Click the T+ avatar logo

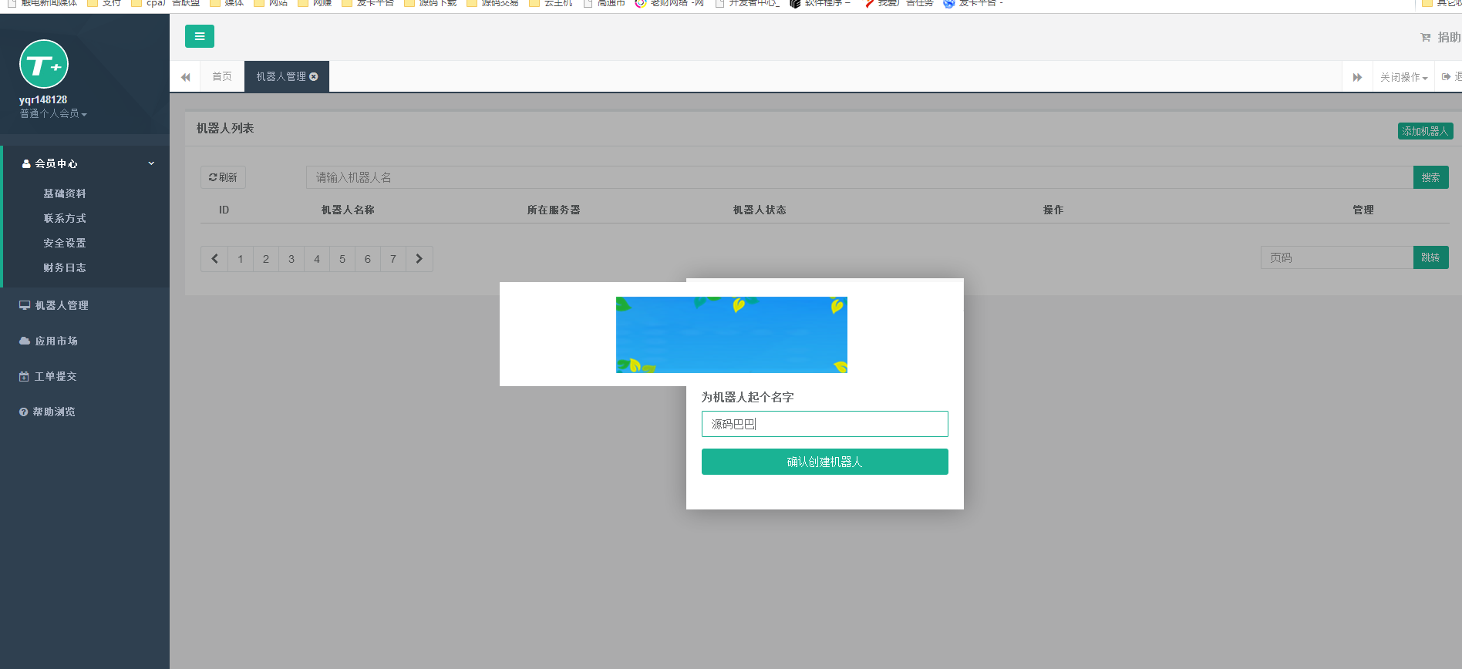44,65
